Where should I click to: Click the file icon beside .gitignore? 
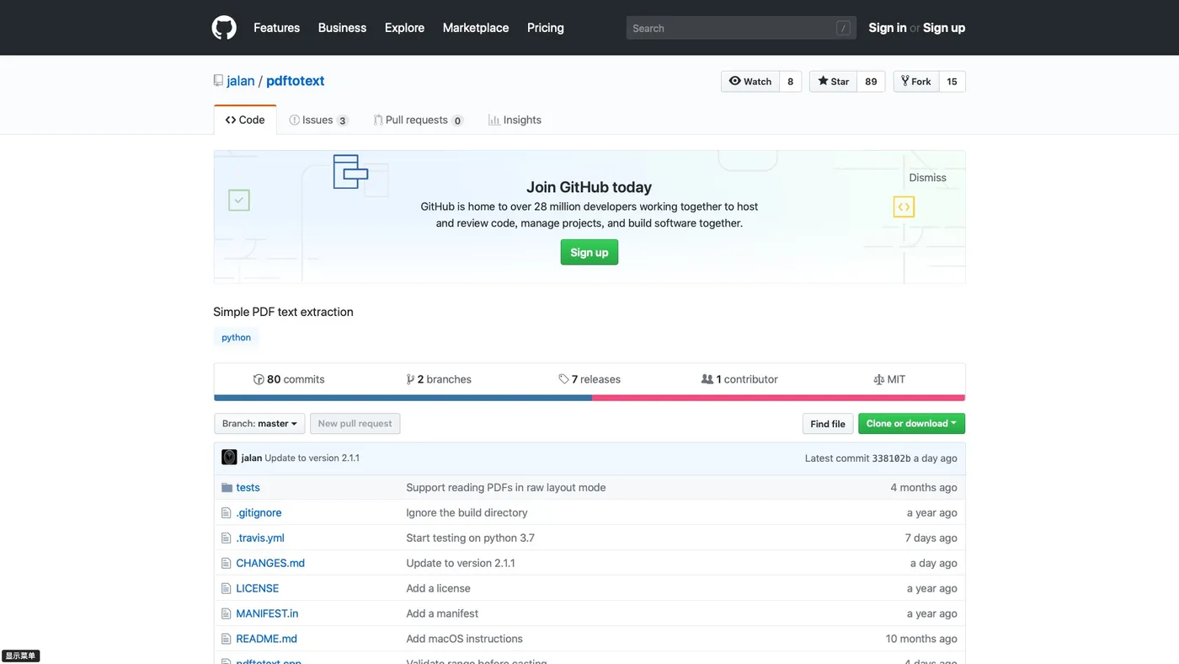pyautogui.click(x=226, y=512)
